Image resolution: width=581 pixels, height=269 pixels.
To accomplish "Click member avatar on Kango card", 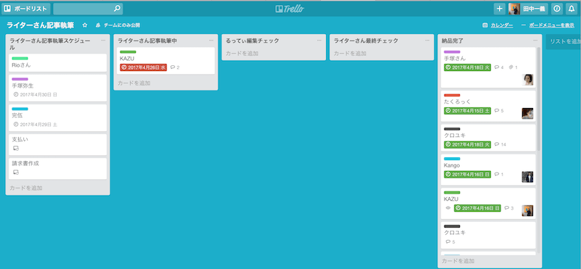I will pos(528,177).
